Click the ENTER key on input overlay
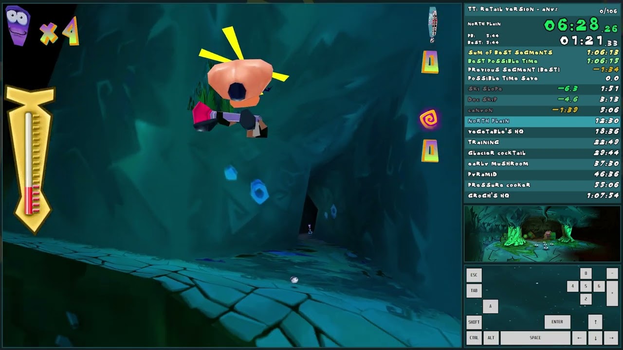 point(557,322)
